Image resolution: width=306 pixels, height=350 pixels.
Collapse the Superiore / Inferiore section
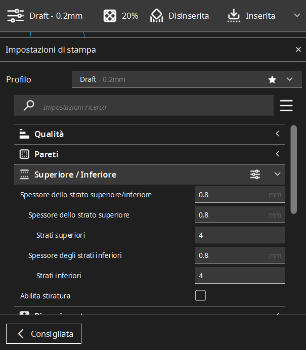[277, 174]
